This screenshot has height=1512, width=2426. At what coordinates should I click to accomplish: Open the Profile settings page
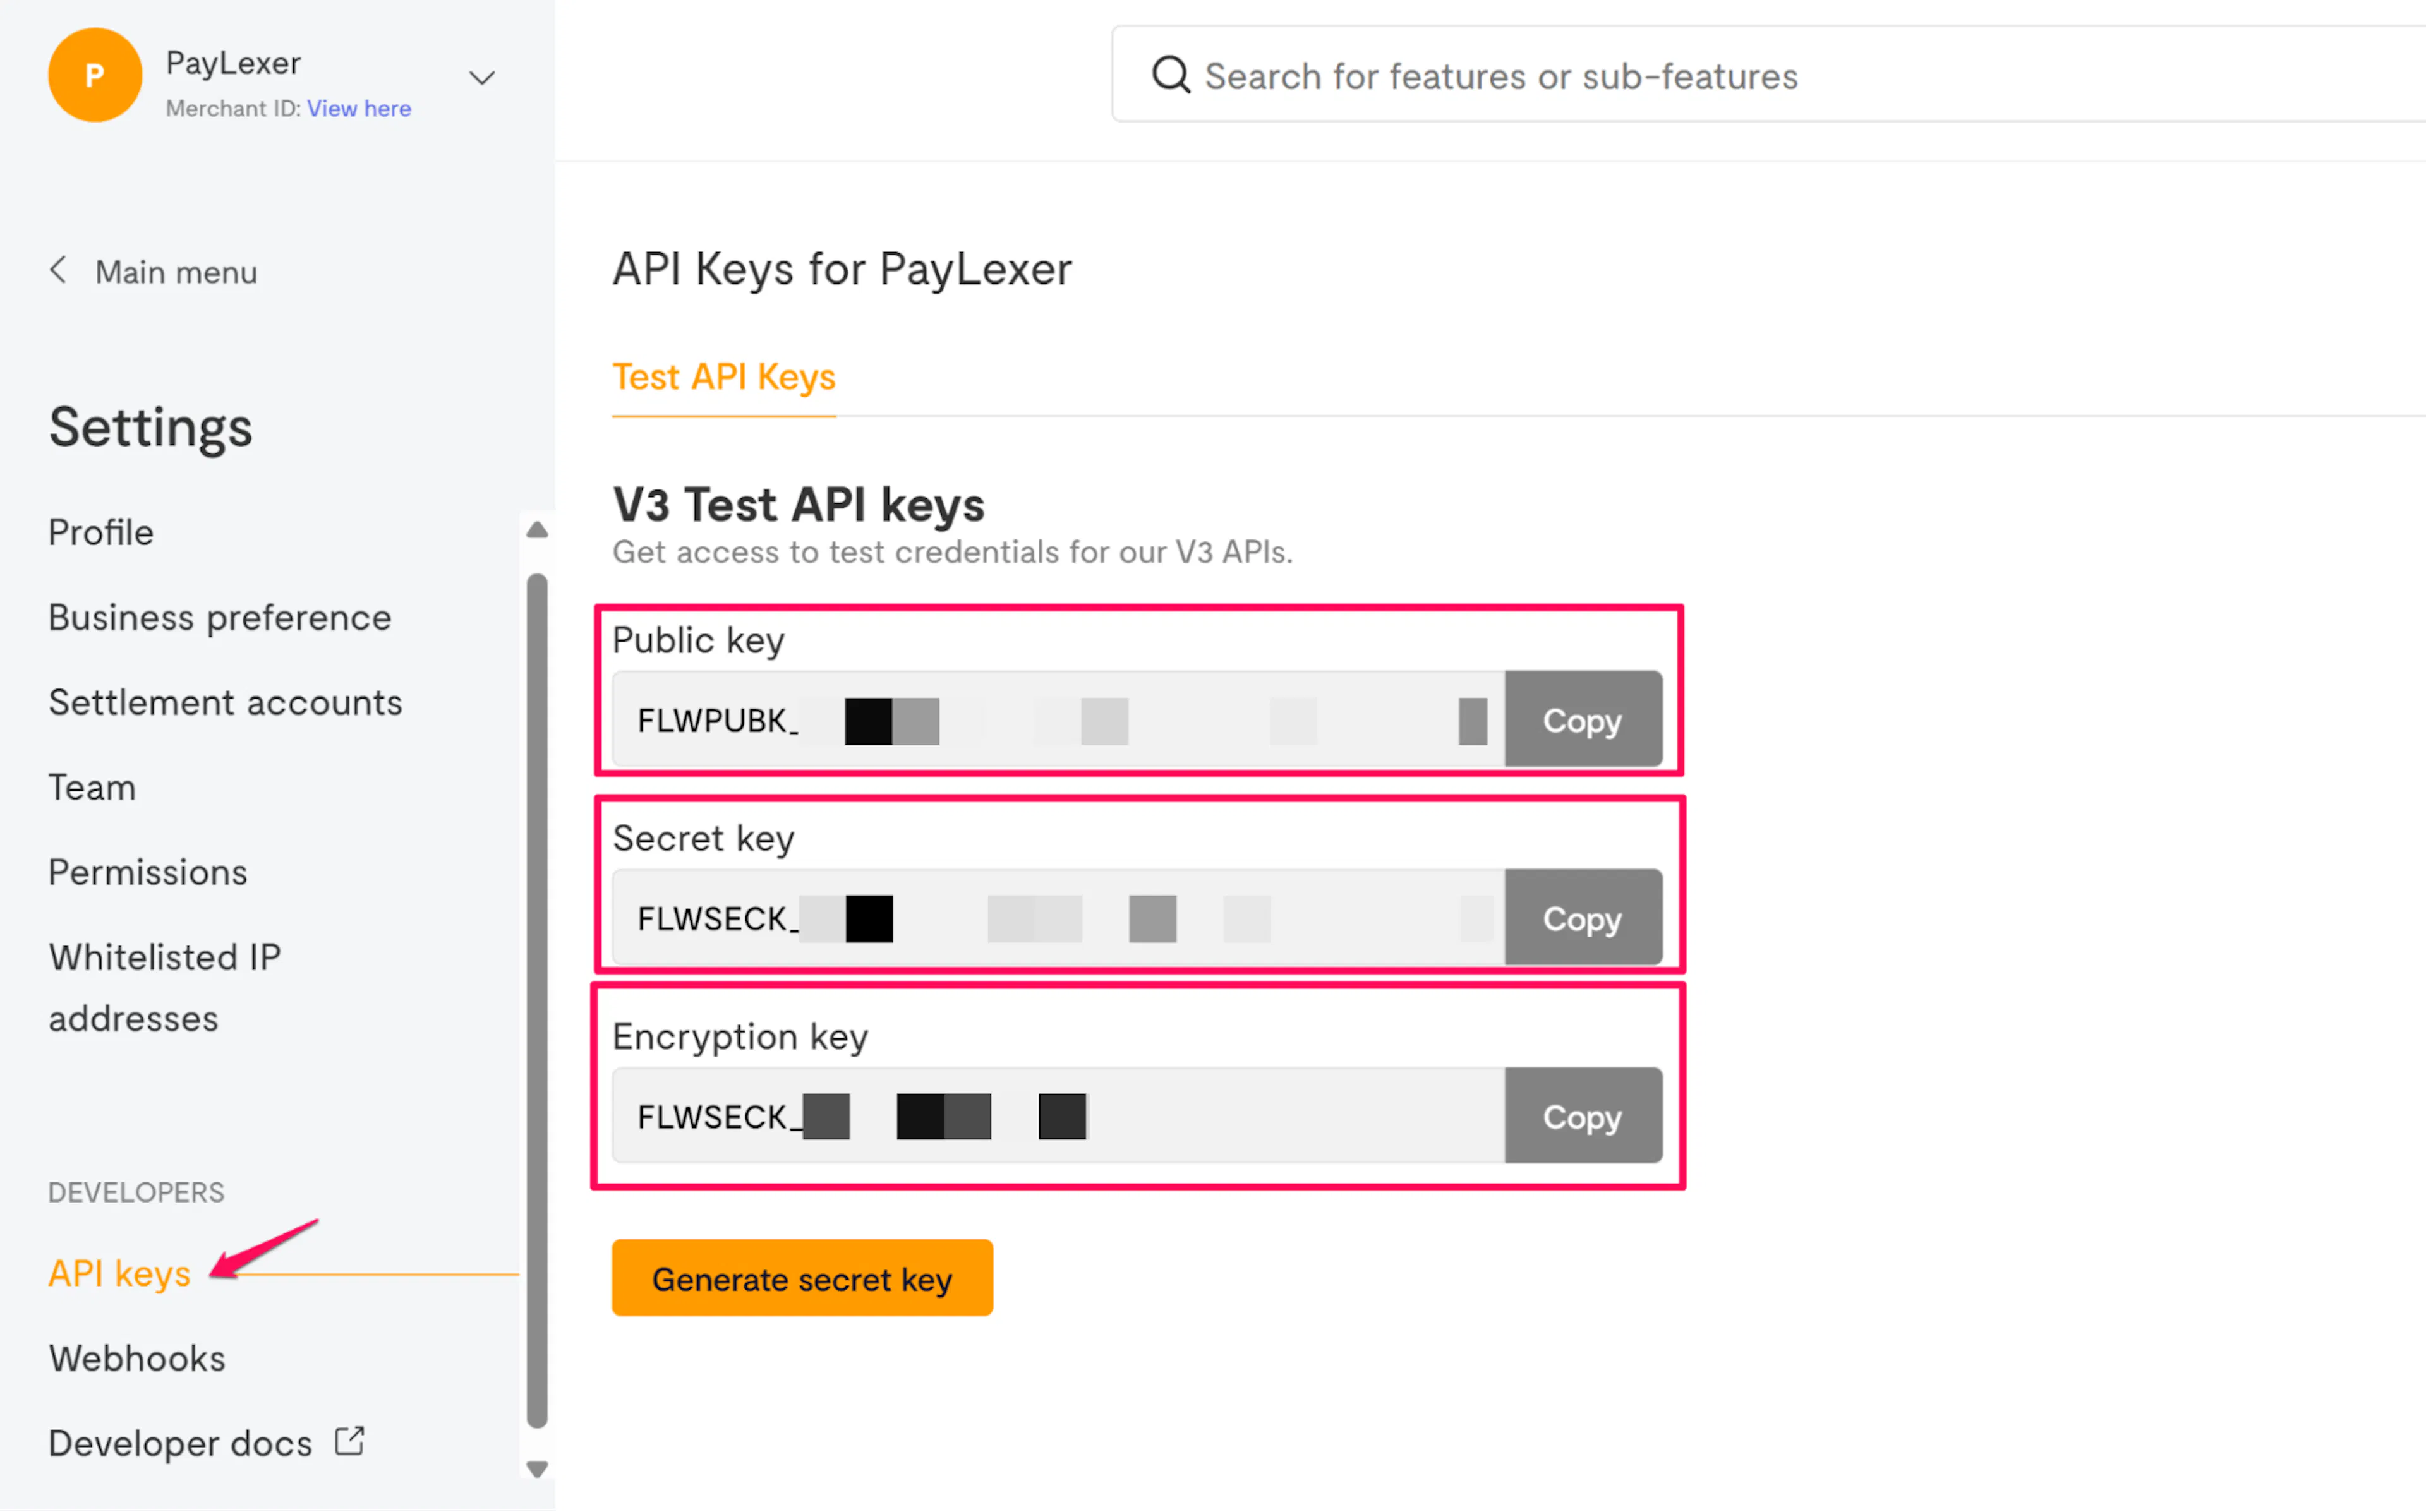point(101,533)
